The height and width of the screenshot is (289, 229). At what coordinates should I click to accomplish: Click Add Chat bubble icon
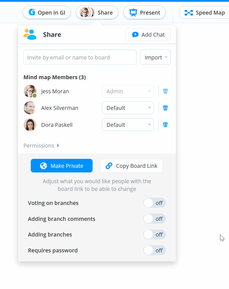[135, 35]
